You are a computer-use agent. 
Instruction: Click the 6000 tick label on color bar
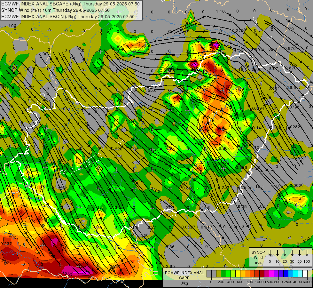[307, 282]
